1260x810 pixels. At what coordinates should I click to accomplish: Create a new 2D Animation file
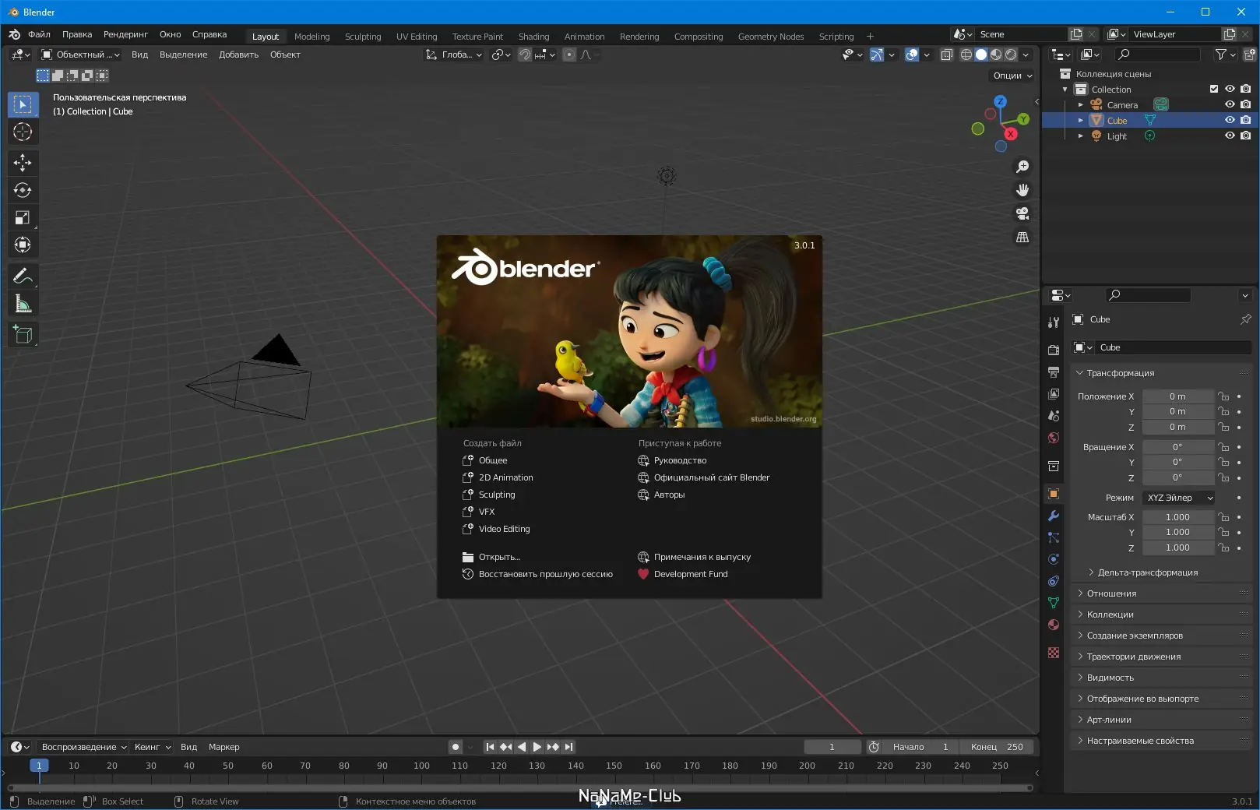click(505, 477)
